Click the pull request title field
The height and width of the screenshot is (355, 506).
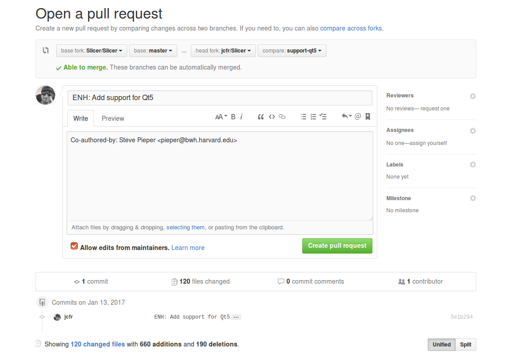(x=219, y=97)
